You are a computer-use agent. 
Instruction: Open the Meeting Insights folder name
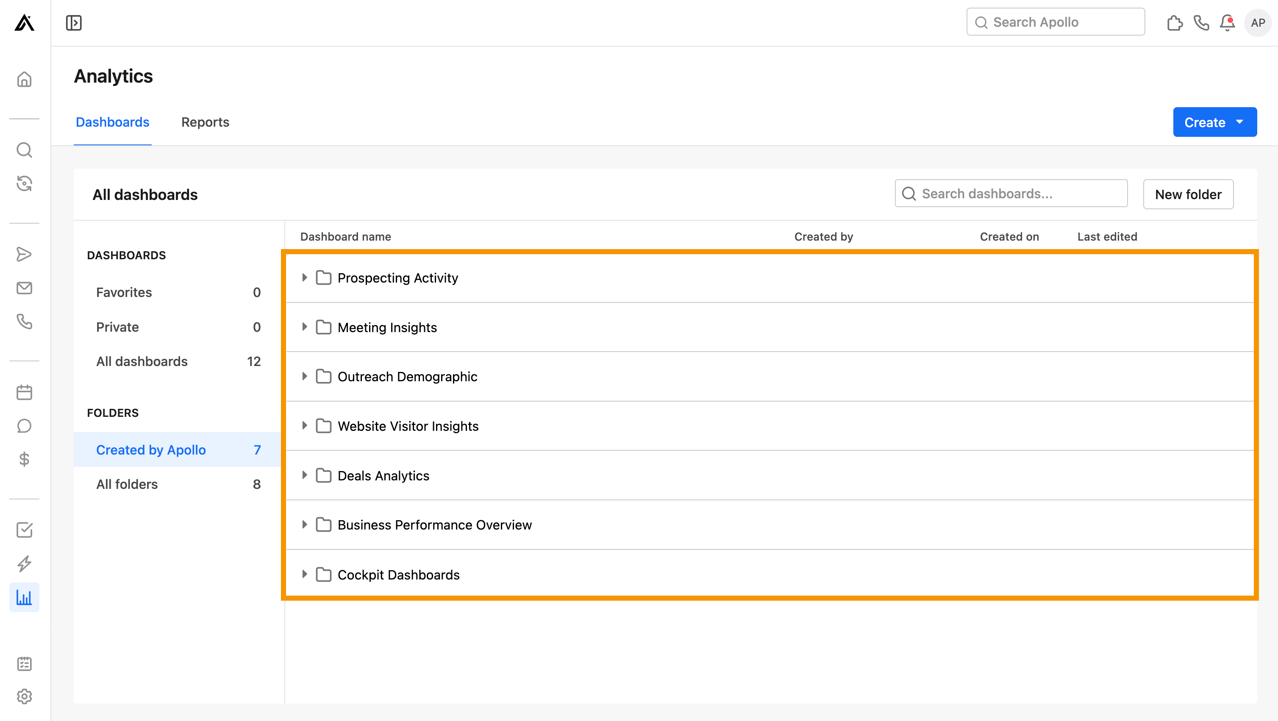point(387,327)
